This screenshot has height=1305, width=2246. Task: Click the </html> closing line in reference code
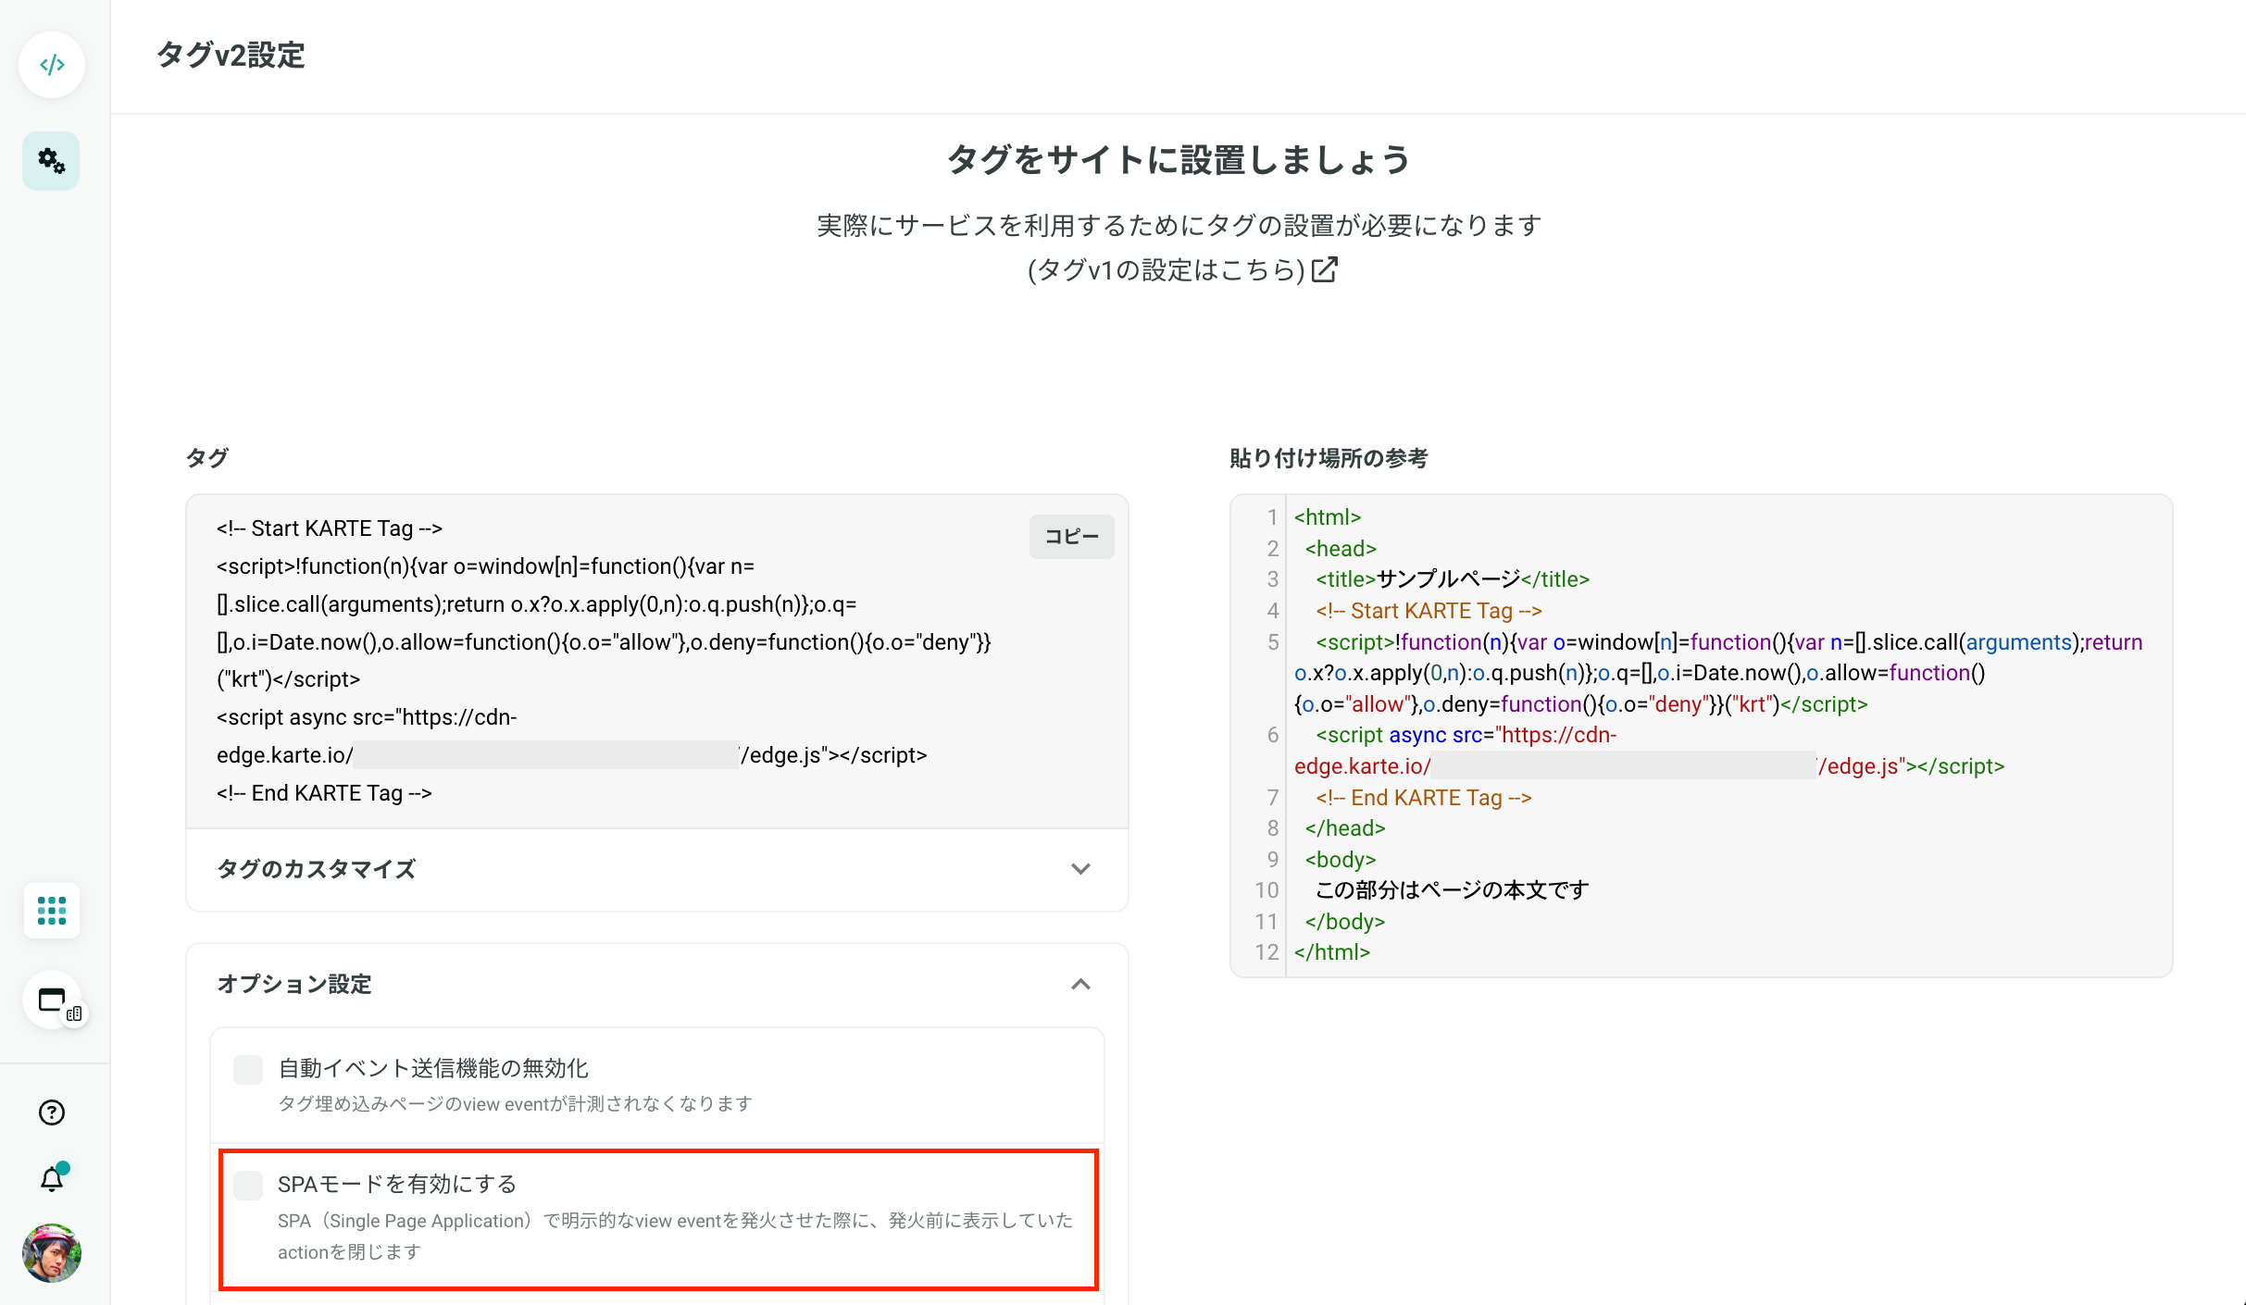[1332, 952]
